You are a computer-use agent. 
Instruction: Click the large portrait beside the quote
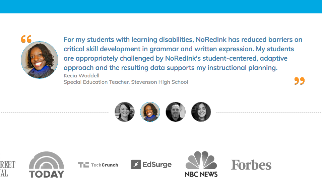pos(40,60)
